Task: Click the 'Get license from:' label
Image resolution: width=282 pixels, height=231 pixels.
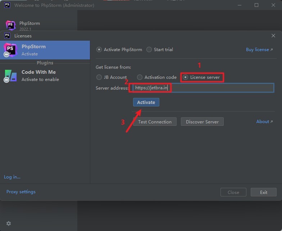Action: tap(113, 67)
